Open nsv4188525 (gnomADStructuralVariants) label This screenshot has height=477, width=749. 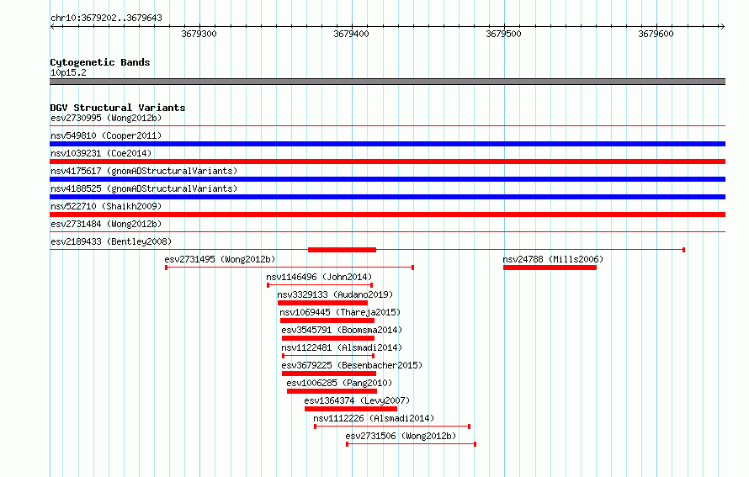[x=144, y=188]
